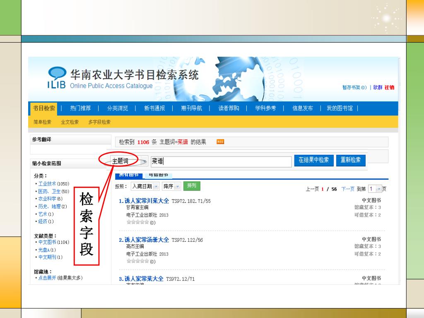Open the 入藏日期 sort-by dropdown

145,186
